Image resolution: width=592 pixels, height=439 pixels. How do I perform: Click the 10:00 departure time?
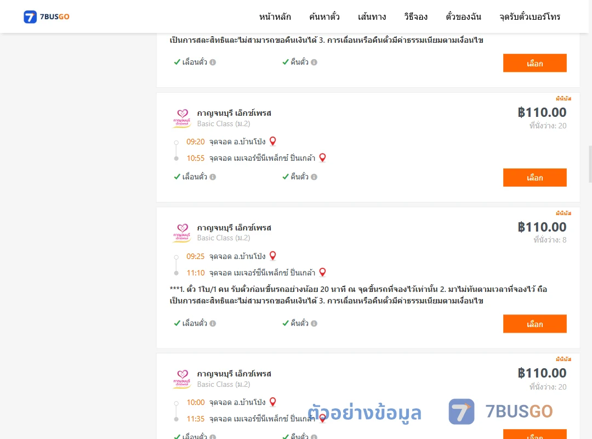pyautogui.click(x=196, y=402)
